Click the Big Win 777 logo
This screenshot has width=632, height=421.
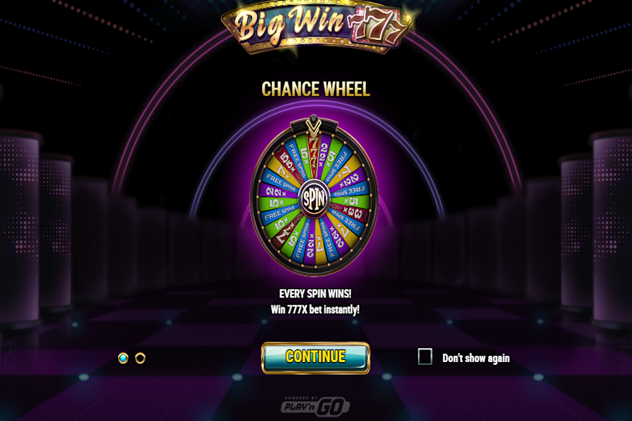click(x=317, y=28)
